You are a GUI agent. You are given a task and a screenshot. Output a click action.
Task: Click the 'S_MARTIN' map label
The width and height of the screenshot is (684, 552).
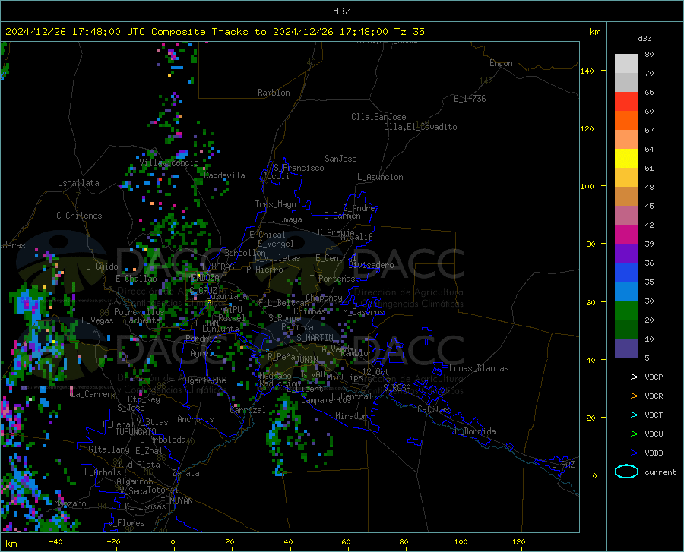point(315,338)
